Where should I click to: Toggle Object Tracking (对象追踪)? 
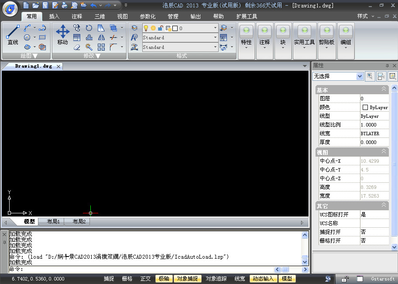click(216, 279)
